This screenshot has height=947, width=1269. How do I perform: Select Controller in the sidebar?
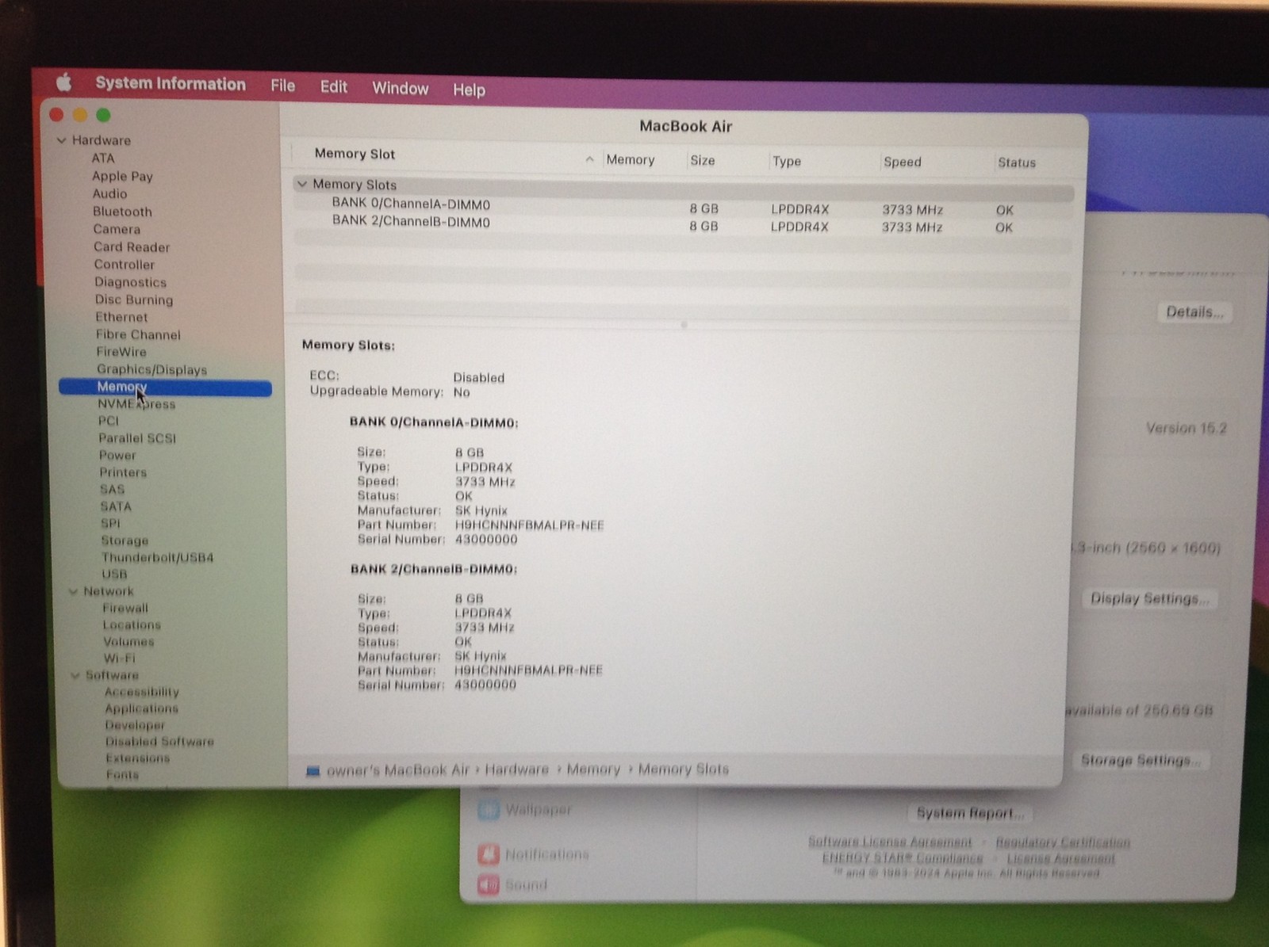(125, 265)
